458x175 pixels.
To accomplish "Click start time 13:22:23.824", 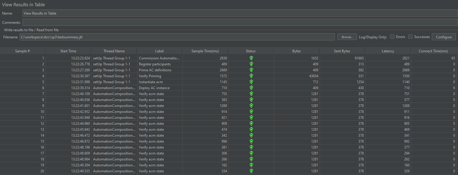I will point(80,58).
